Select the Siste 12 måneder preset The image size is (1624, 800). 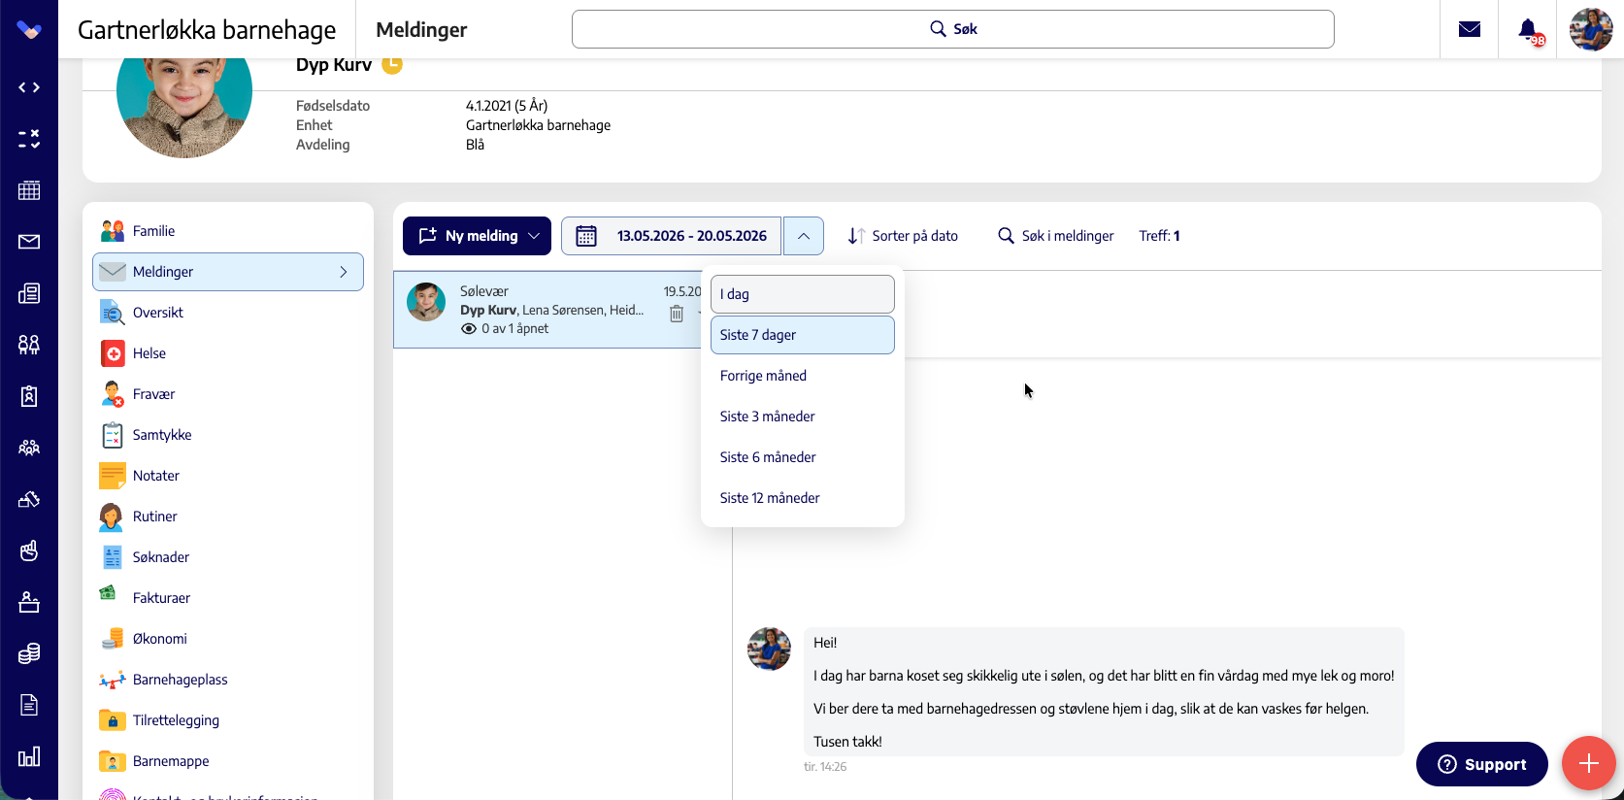tap(803, 498)
